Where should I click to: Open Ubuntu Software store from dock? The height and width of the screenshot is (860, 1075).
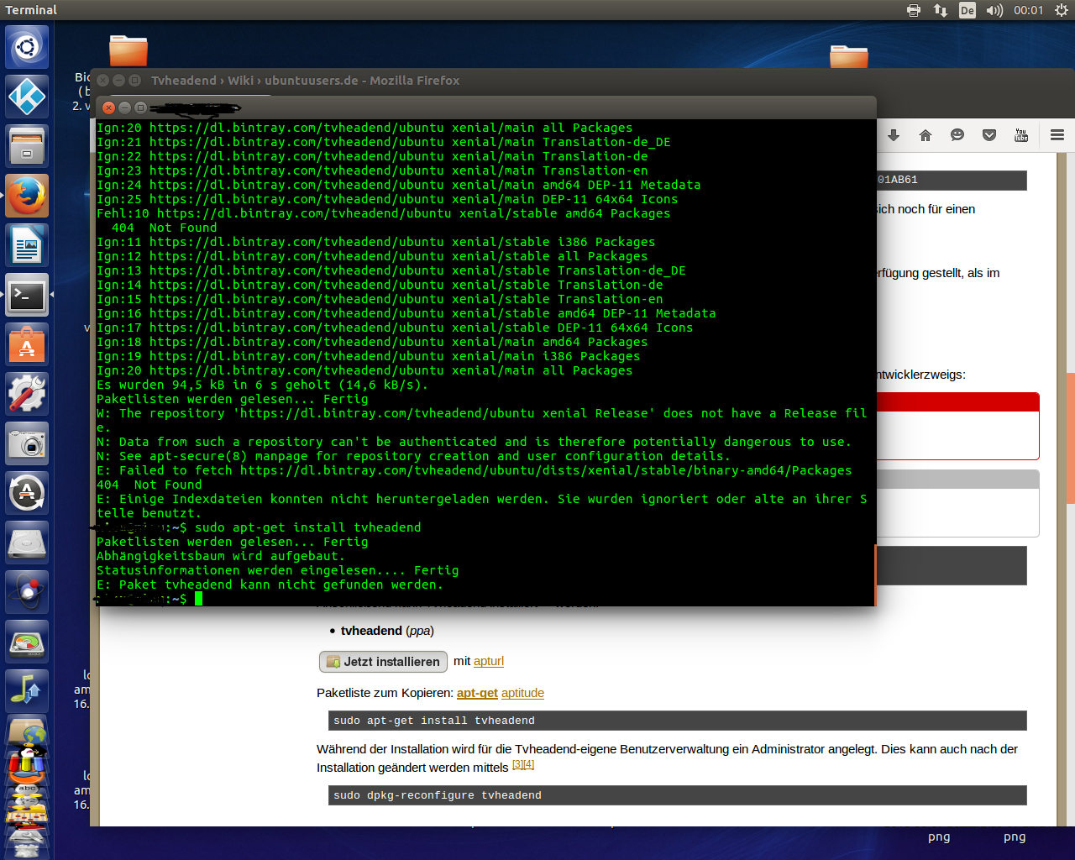point(27,344)
